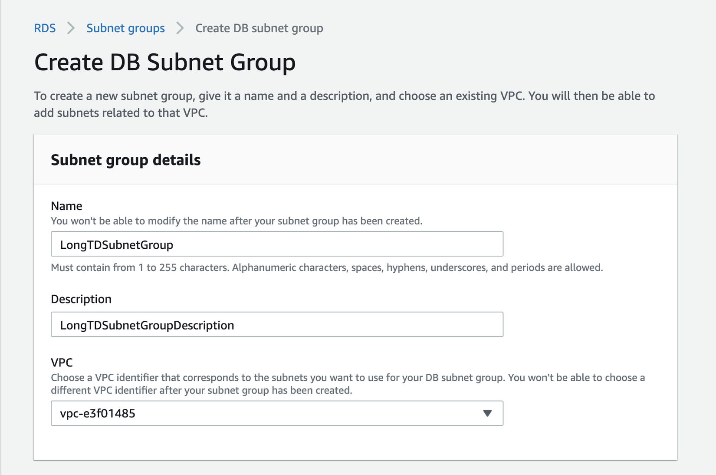Click the Description field label
716x475 pixels.
pos(81,299)
